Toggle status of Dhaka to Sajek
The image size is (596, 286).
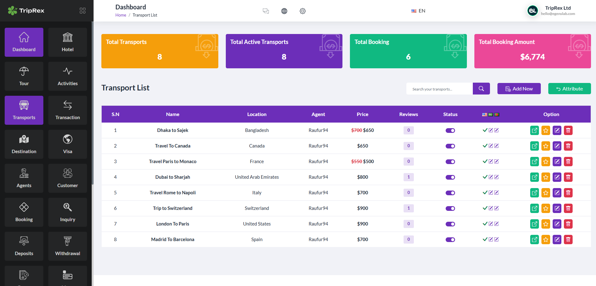tap(450, 130)
